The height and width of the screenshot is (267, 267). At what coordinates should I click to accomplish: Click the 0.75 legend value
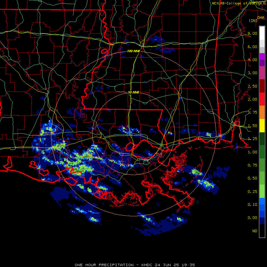click(x=252, y=165)
